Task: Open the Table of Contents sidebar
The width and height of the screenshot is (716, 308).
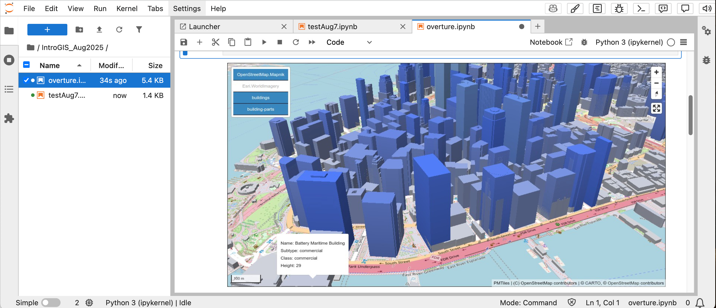Action: pyautogui.click(x=9, y=89)
